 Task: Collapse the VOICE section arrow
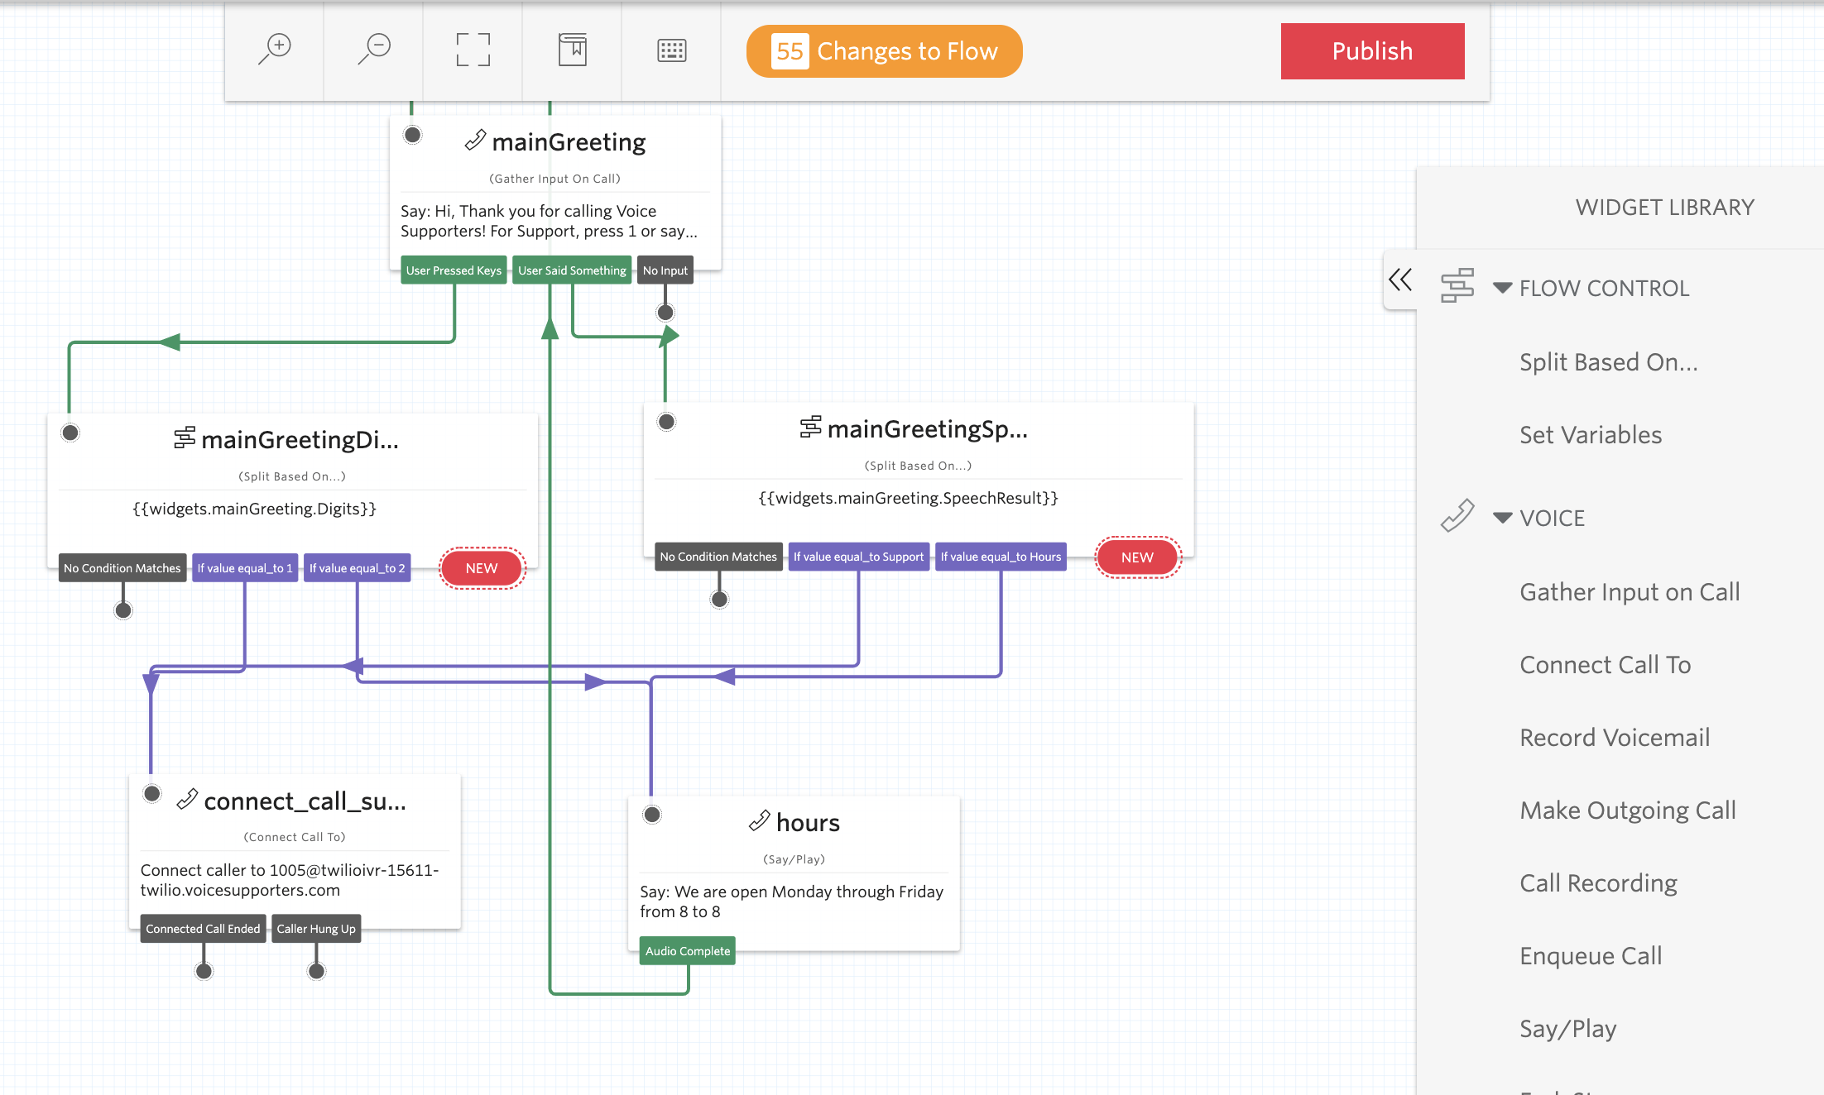click(1503, 518)
